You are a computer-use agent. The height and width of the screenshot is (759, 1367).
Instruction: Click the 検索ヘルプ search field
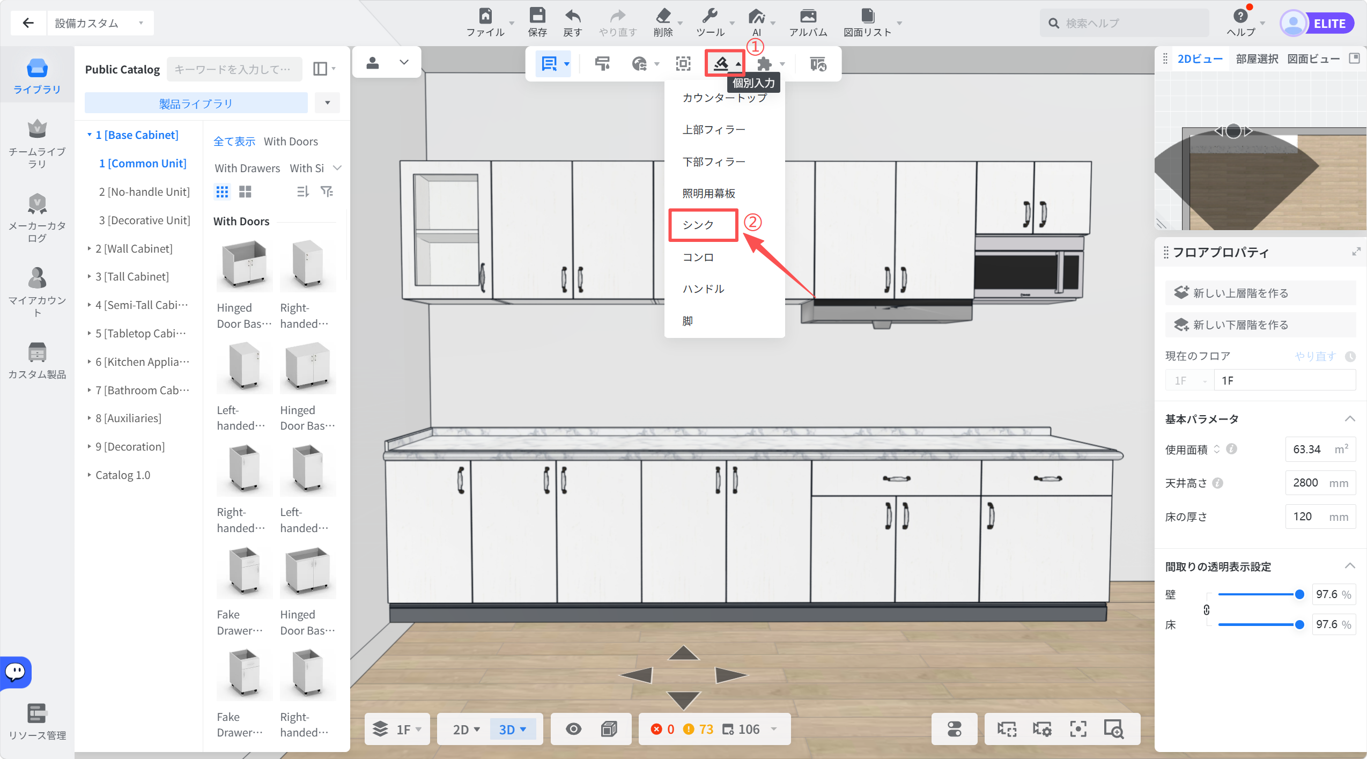coord(1125,23)
